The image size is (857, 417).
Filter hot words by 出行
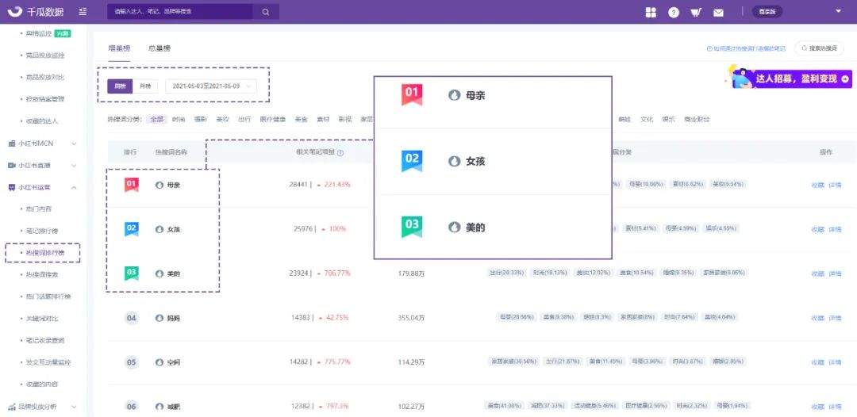[x=244, y=119]
